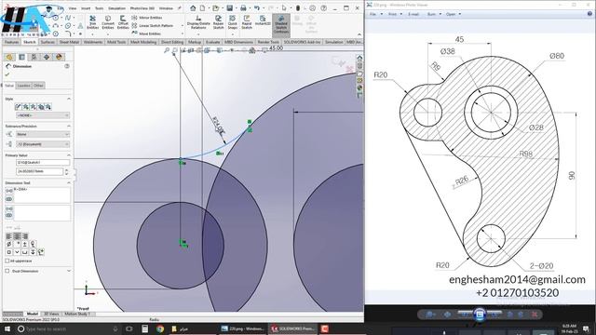Screen dimensions: 596x335
Task: Click the Instant2D tool
Action: coord(263,20)
